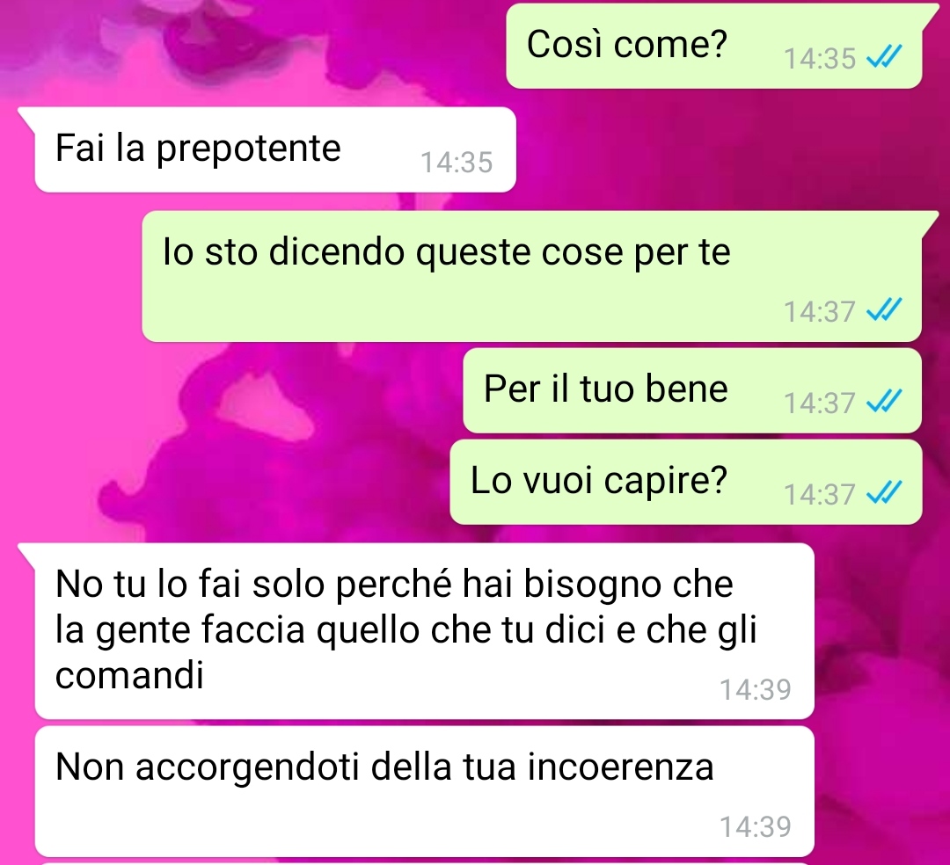Image resolution: width=950 pixels, height=865 pixels.
Task: Tap the "Fai la prepotente" message
Action: 275,149
